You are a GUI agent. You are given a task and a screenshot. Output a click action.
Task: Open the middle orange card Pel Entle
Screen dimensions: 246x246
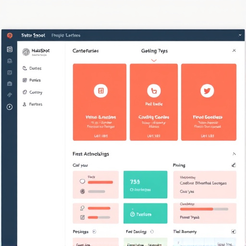coord(154,102)
